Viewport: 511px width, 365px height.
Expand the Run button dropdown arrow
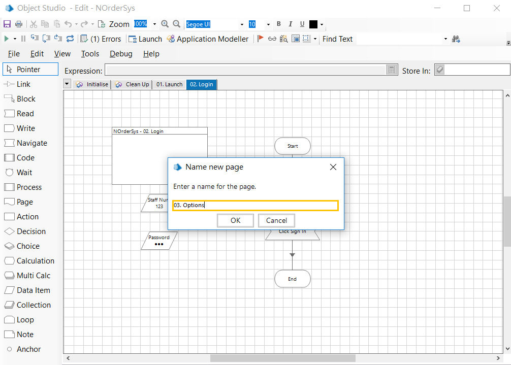[15, 39]
